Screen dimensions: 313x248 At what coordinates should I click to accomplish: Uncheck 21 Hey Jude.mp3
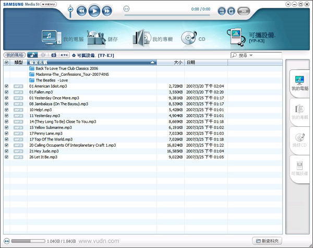tap(7, 151)
